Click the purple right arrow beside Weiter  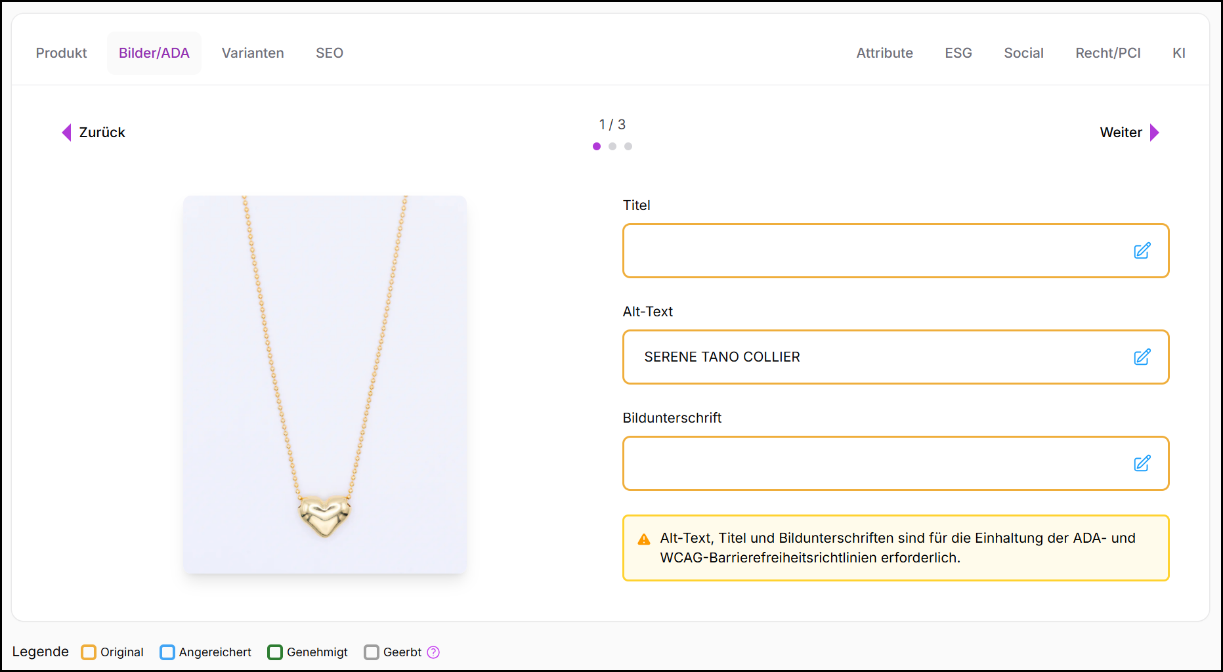tap(1154, 133)
